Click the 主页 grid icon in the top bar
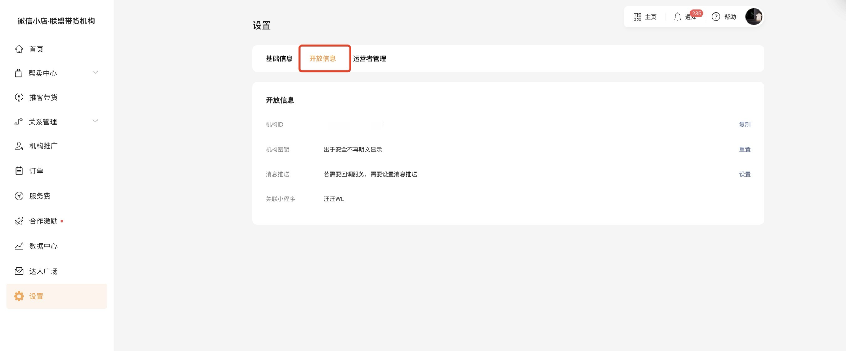The width and height of the screenshot is (846, 351). point(637,17)
